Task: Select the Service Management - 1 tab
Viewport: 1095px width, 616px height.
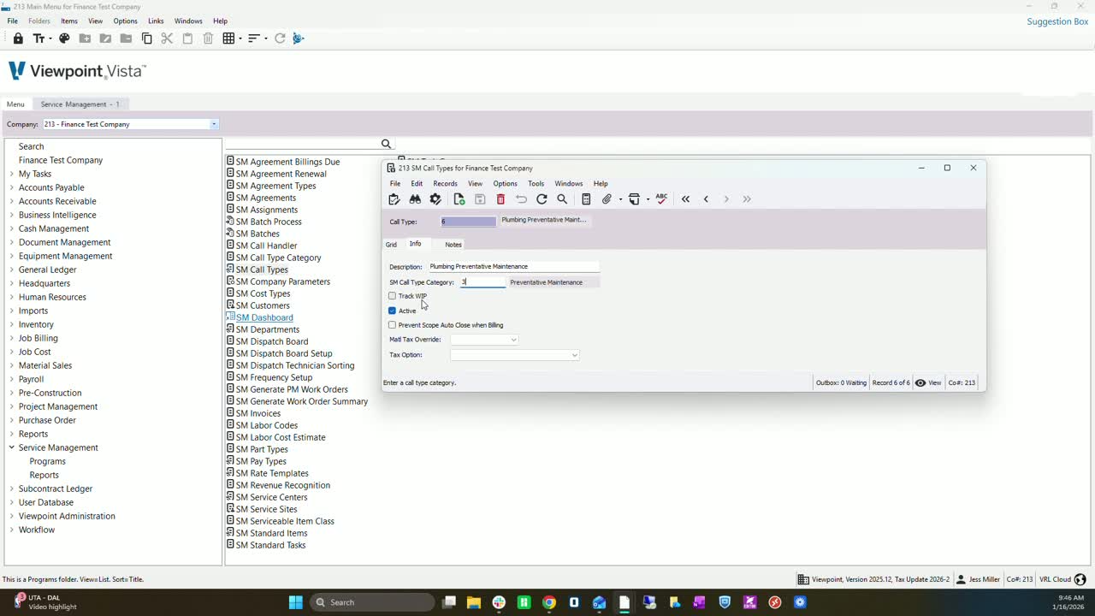Action: coord(80,104)
